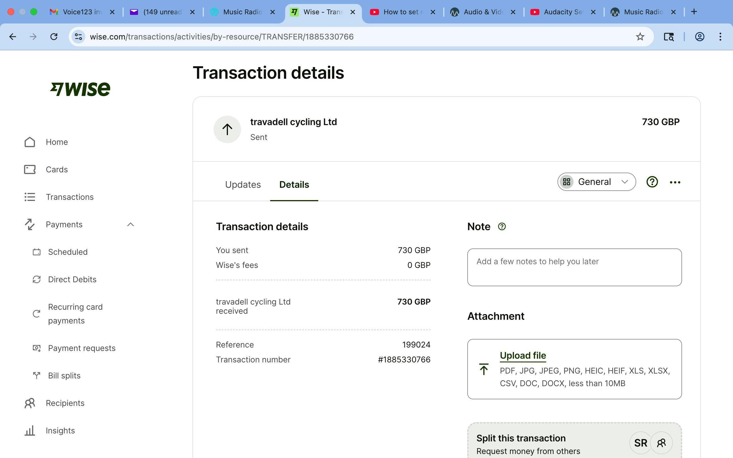733x458 pixels.
Task: Open the Cards page from sidebar
Action: pyautogui.click(x=57, y=169)
